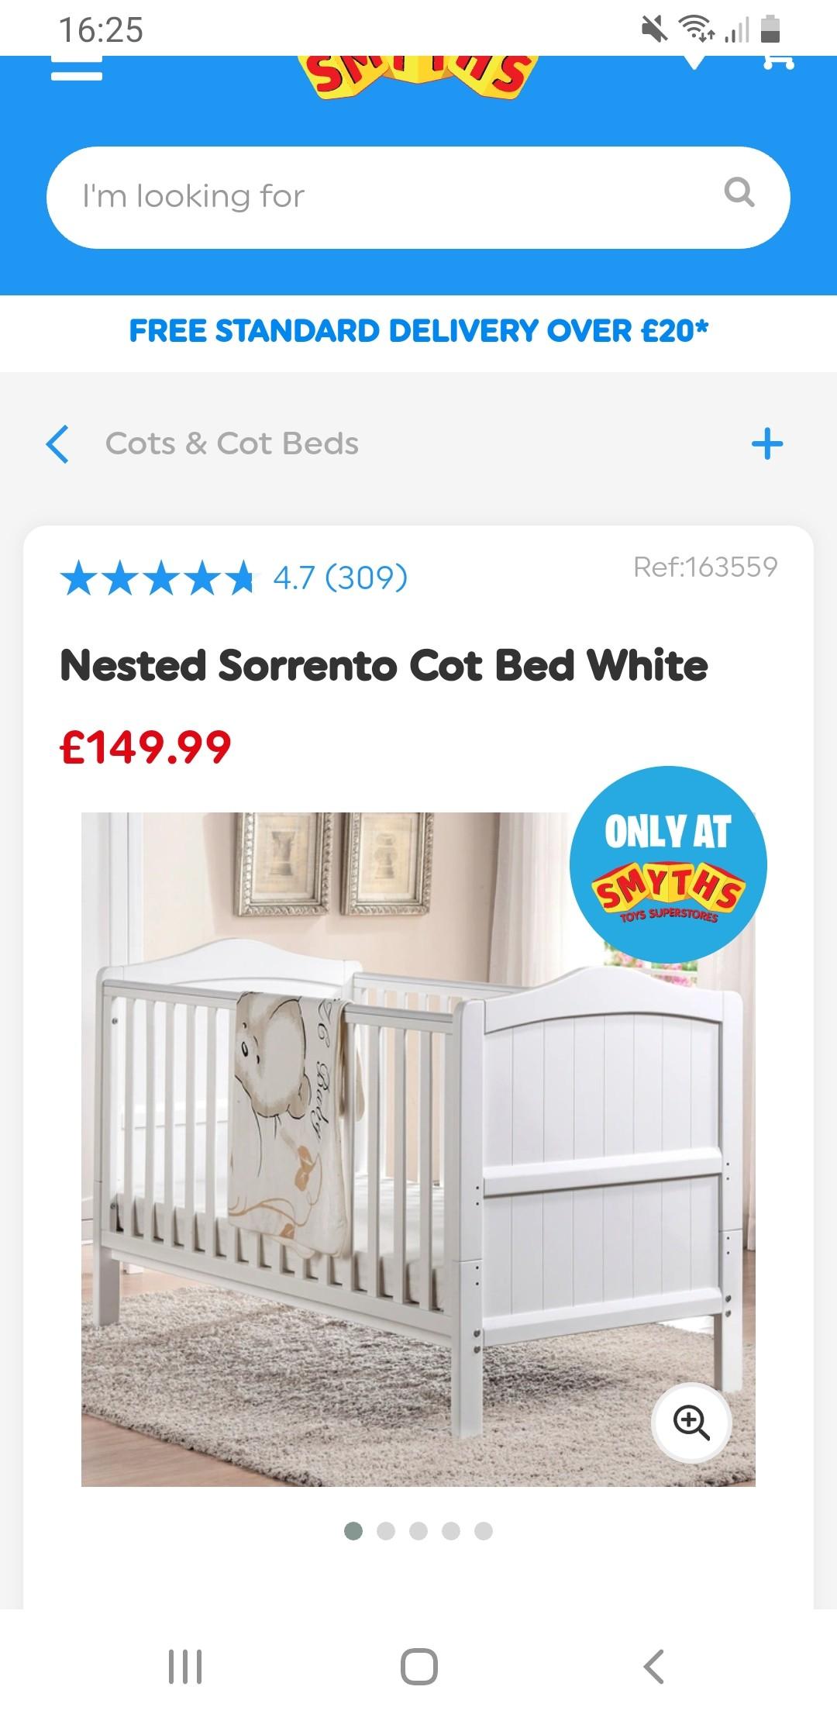Open the hamburger menu
The image size is (837, 1721).
click(77, 68)
